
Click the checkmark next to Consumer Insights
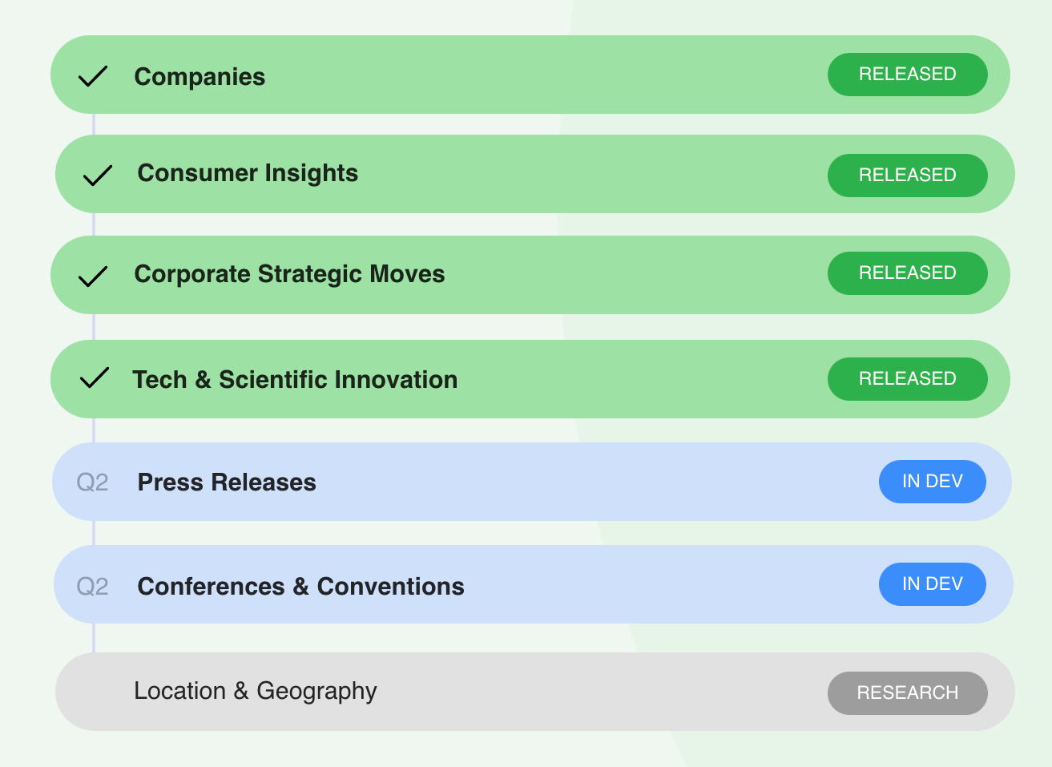[x=98, y=176]
